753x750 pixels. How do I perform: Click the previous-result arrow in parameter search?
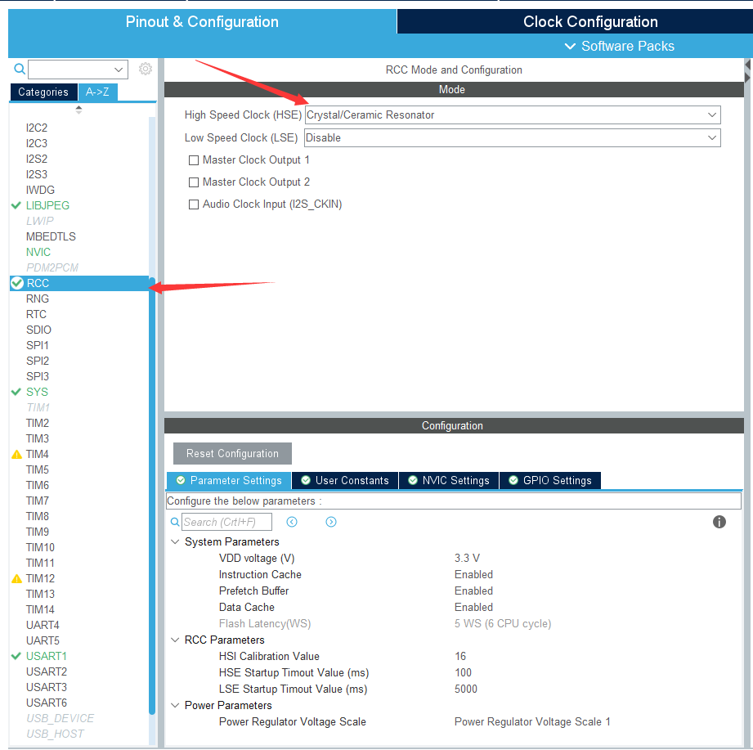[x=292, y=521]
